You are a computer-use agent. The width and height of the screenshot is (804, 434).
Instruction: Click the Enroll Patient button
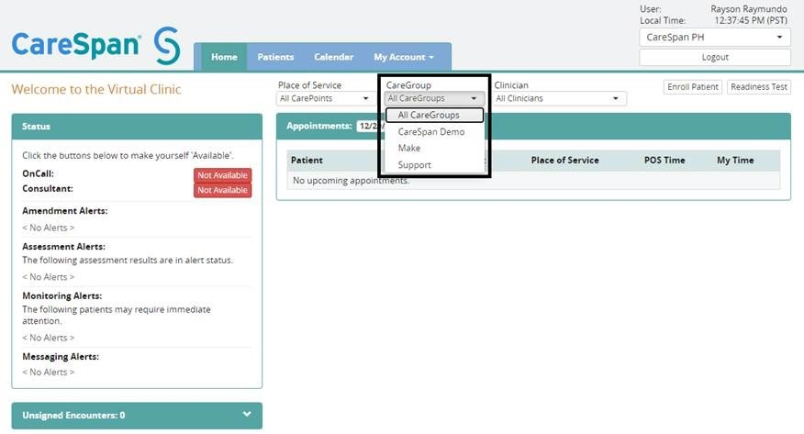[693, 87]
